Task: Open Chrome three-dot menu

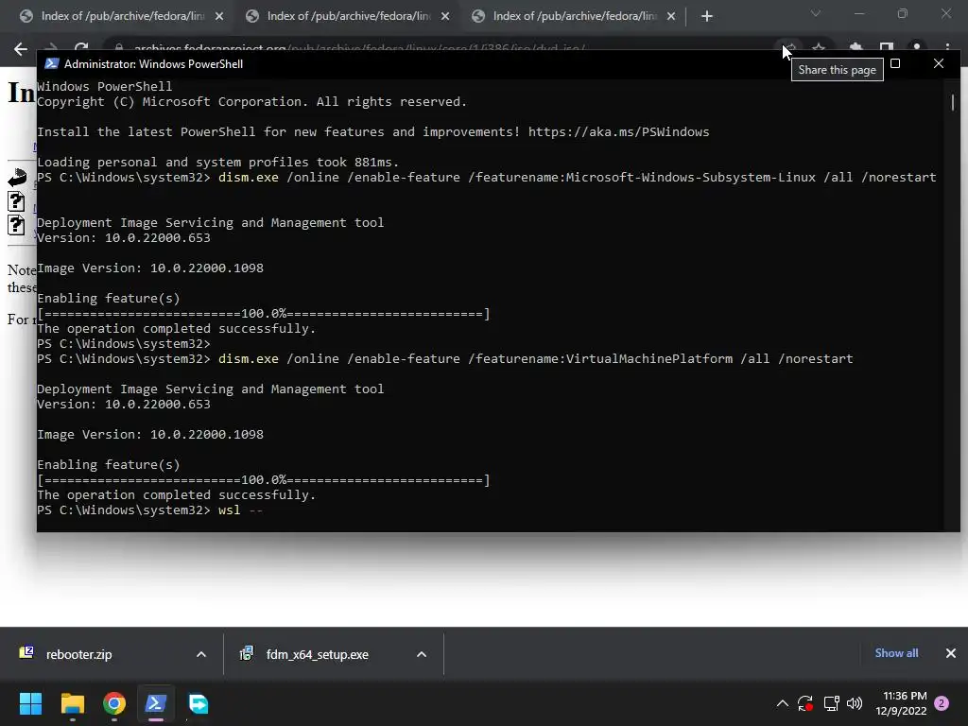Action: click(x=947, y=47)
